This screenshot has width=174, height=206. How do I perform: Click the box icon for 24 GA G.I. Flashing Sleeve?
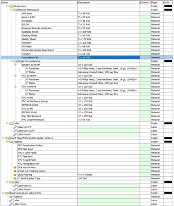pyautogui.click(x=15, y=171)
